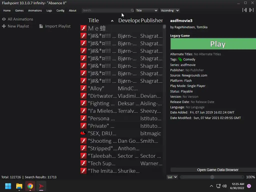This screenshot has height=192, width=256.
Task: Click the network icon in system tray
Action: point(218,186)
